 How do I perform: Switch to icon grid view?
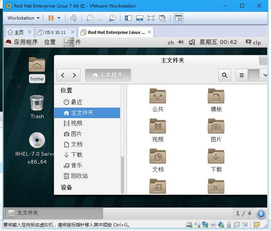pos(253,75)
